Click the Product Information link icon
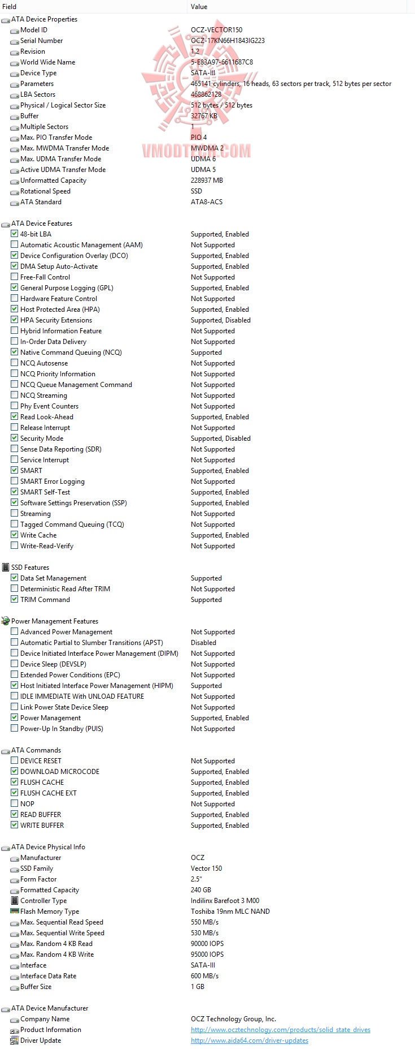 click(15, 1030)
